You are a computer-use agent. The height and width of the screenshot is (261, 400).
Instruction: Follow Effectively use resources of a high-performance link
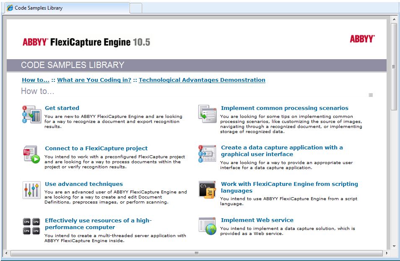[x=98, y=224]
